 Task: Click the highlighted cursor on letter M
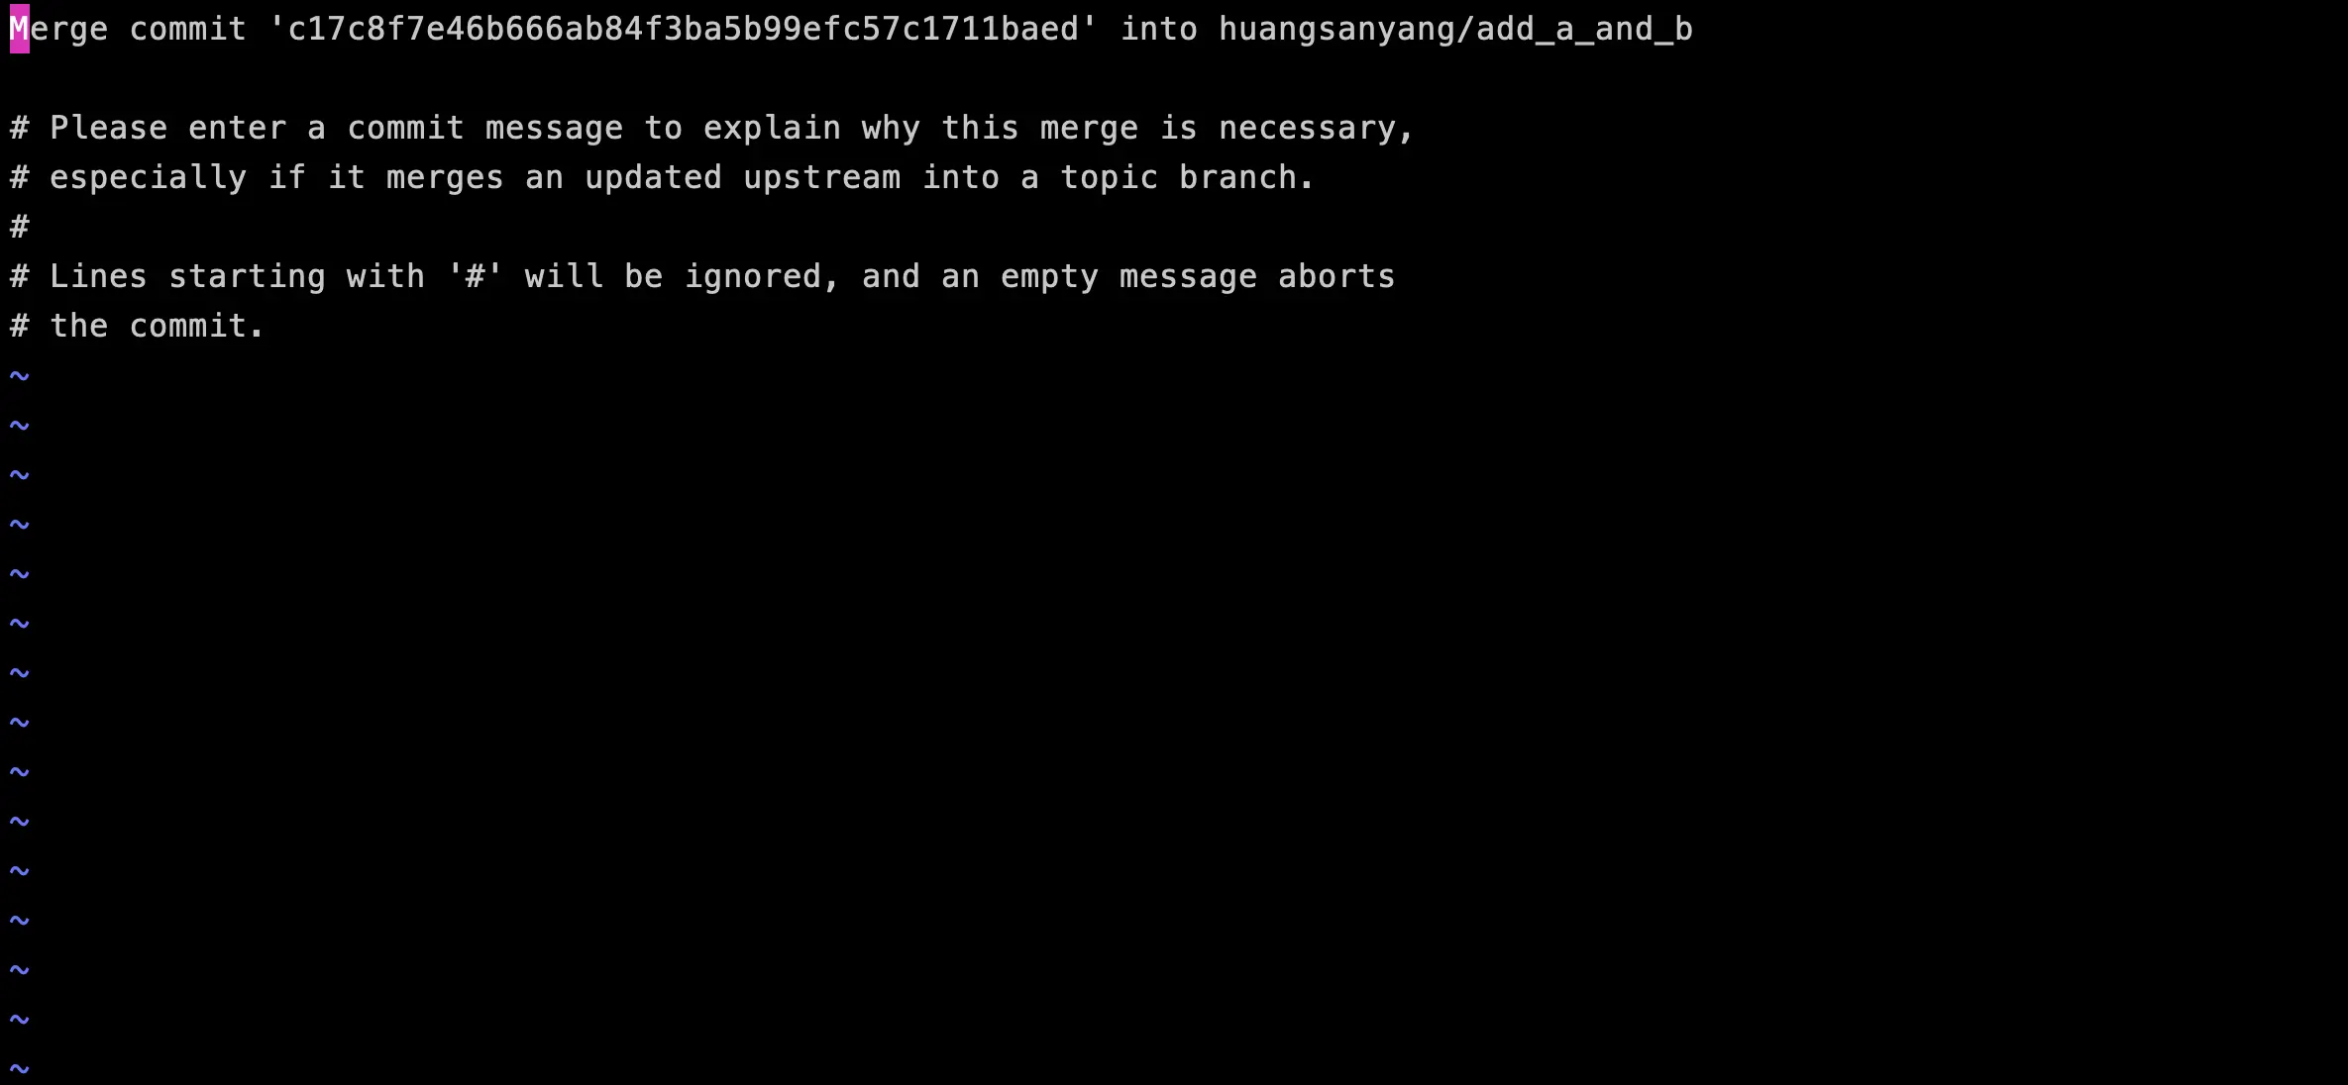point(20,29)
